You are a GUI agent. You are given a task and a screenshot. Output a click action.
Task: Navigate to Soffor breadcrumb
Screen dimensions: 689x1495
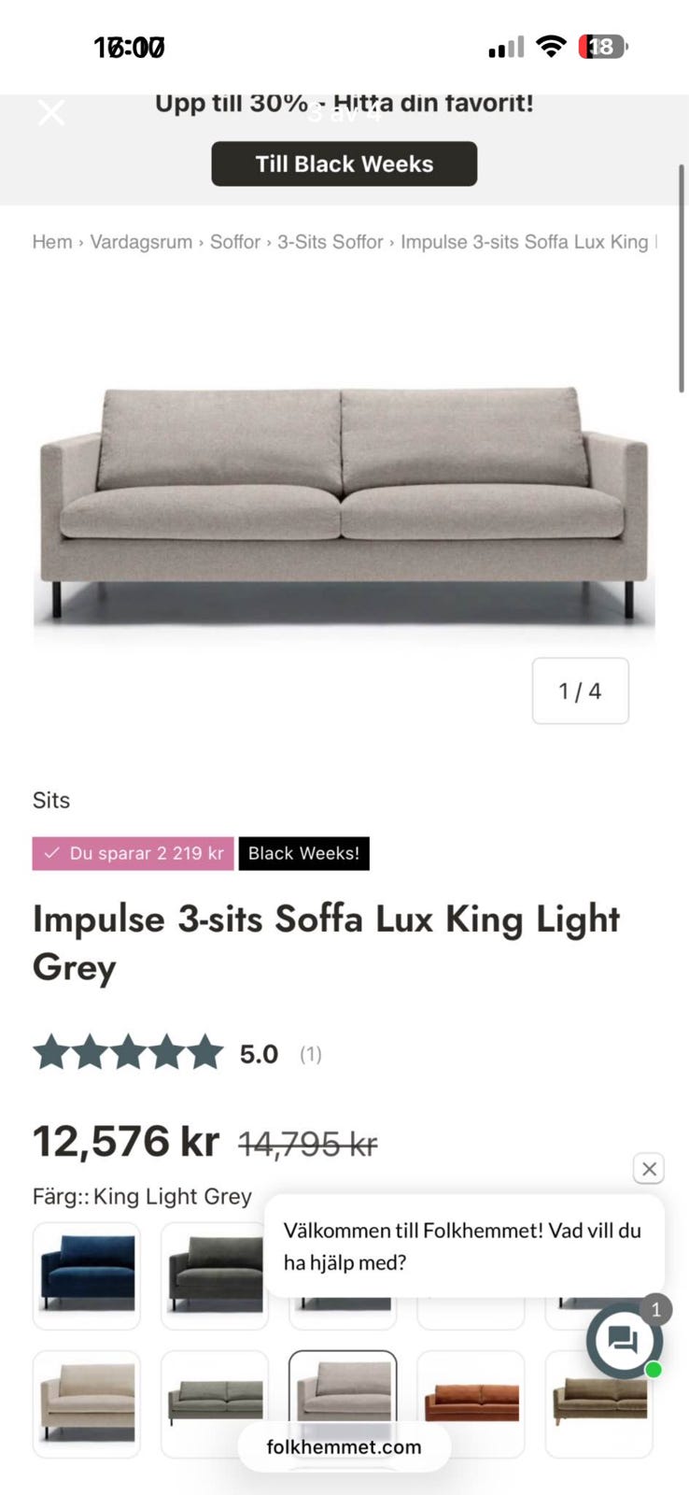[234, 242]
